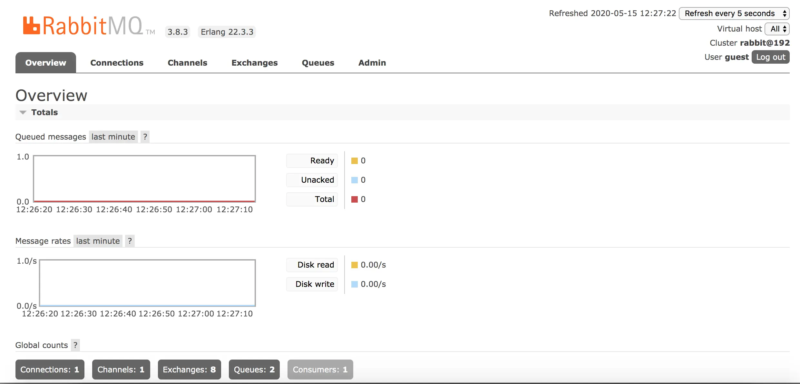The height and width of the screenshot is (384, 800).
Task: Click the Message rates help question mark
Action: [x=130, y=241]
